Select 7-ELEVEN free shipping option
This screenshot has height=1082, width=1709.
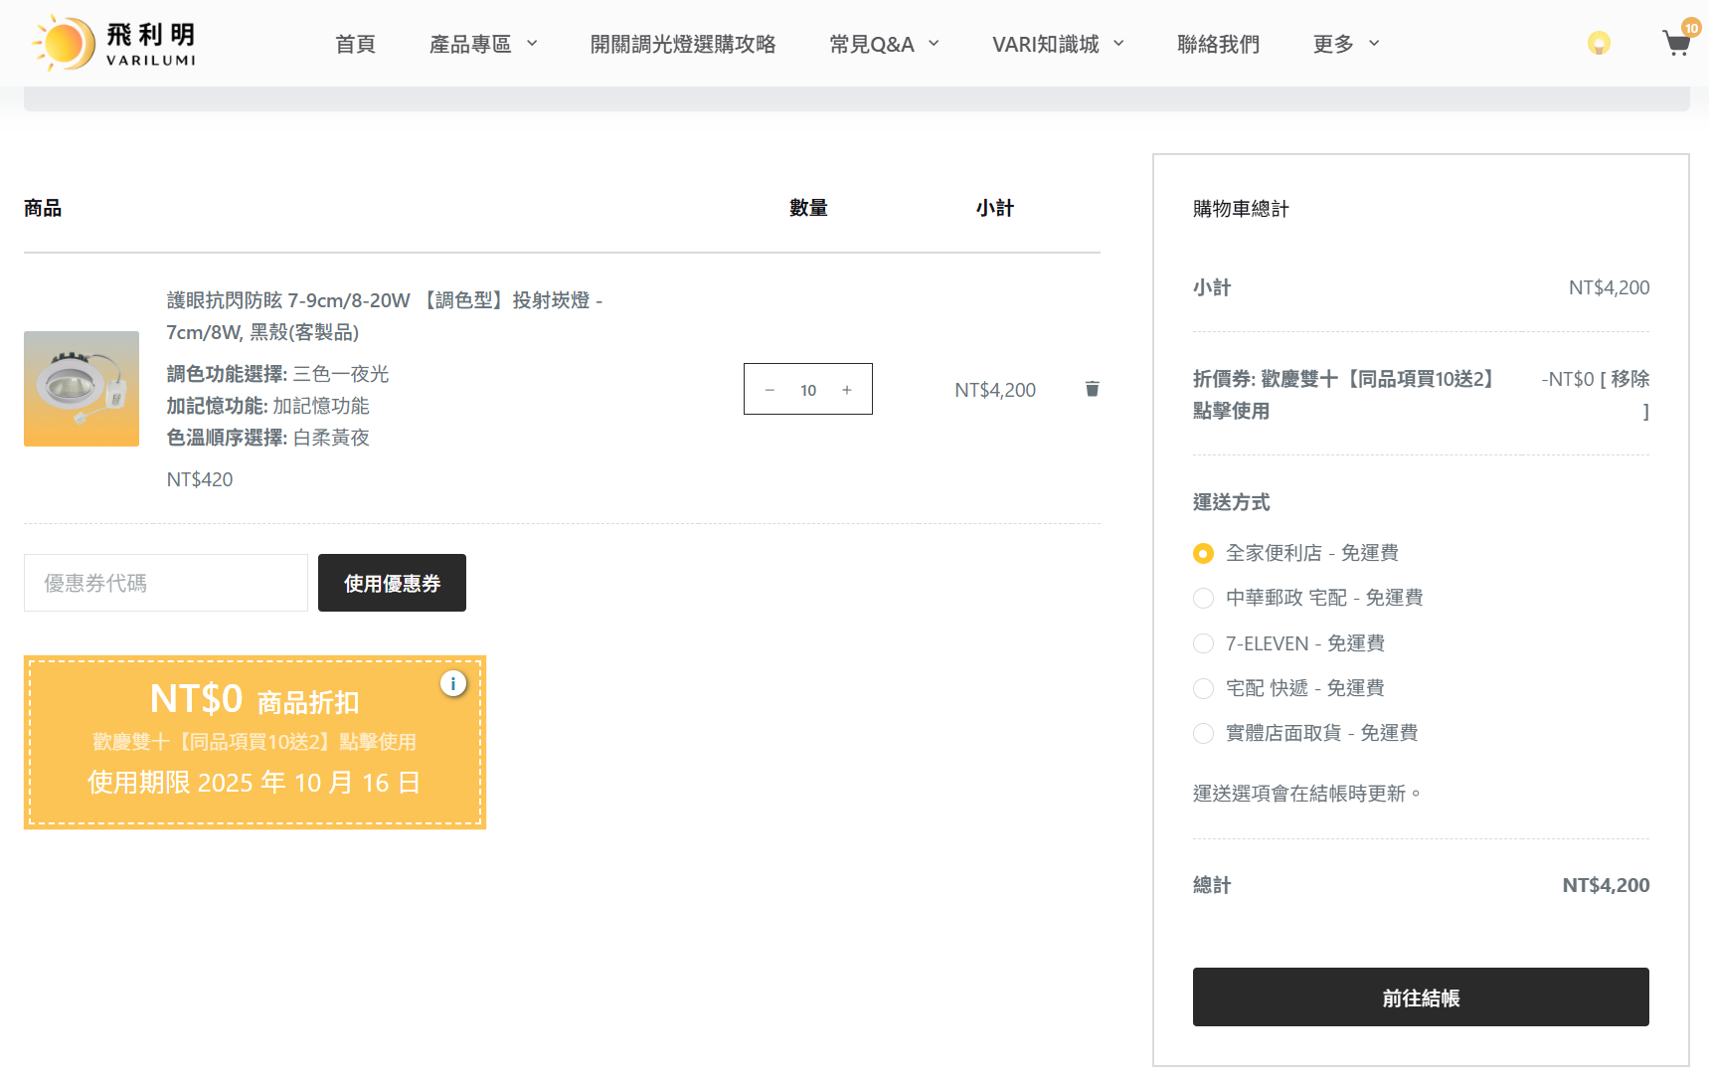[x=1203, y=643]
